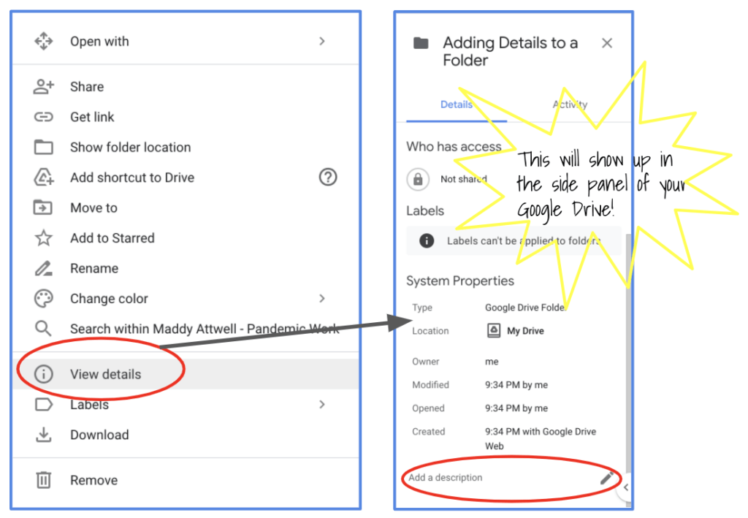748x518 pixels.
Task: Switch to the Activity tab
Action: point(570,104)
